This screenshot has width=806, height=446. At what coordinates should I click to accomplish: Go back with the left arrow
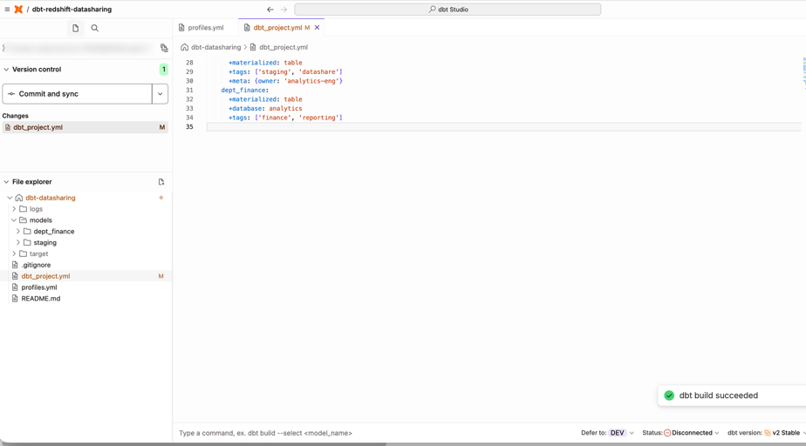270,10
